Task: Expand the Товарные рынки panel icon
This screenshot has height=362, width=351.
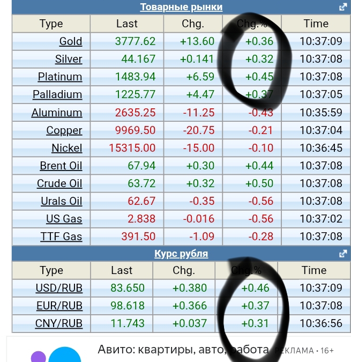Action: [343, 7]
